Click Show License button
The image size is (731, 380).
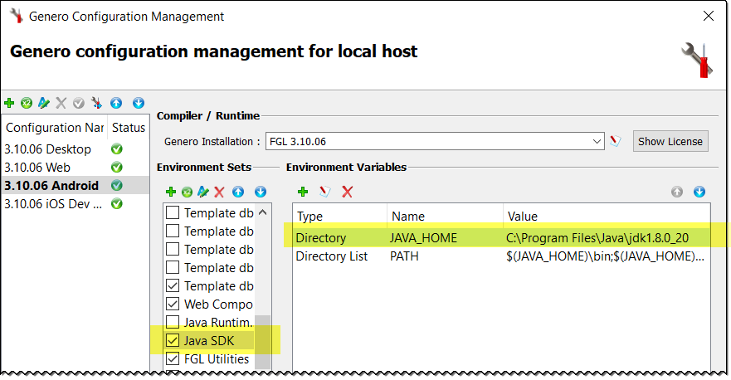click(670, 141)
